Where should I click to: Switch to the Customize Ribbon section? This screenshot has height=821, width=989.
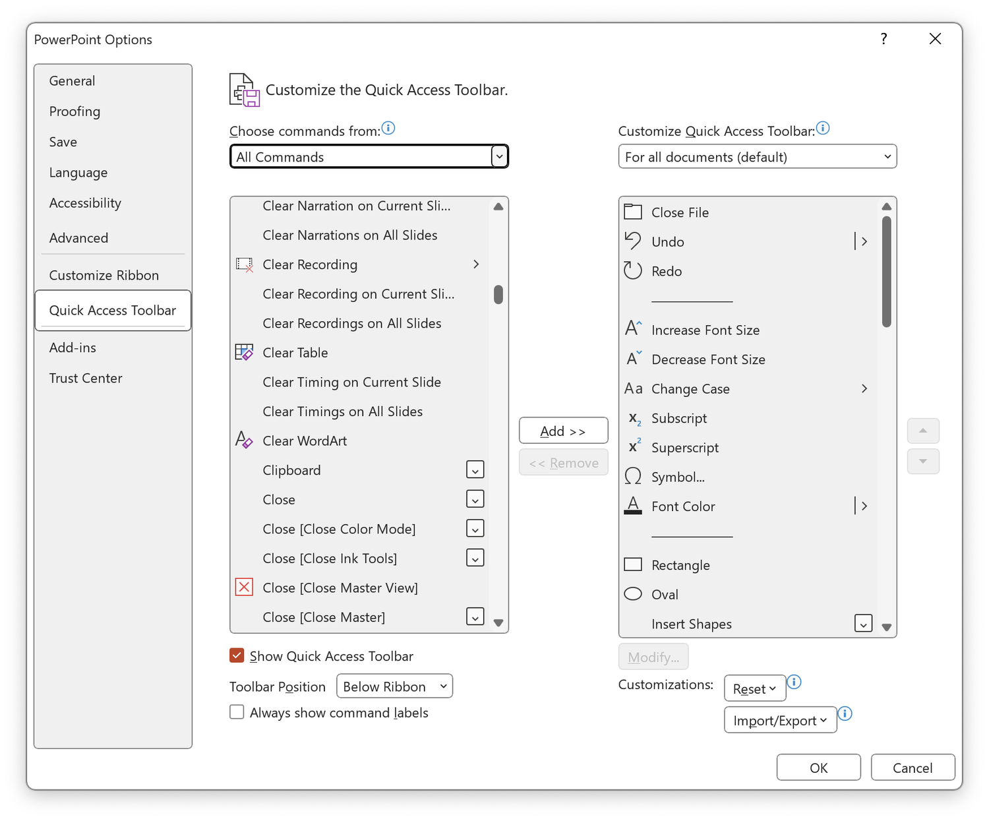[x=104, y=274]
